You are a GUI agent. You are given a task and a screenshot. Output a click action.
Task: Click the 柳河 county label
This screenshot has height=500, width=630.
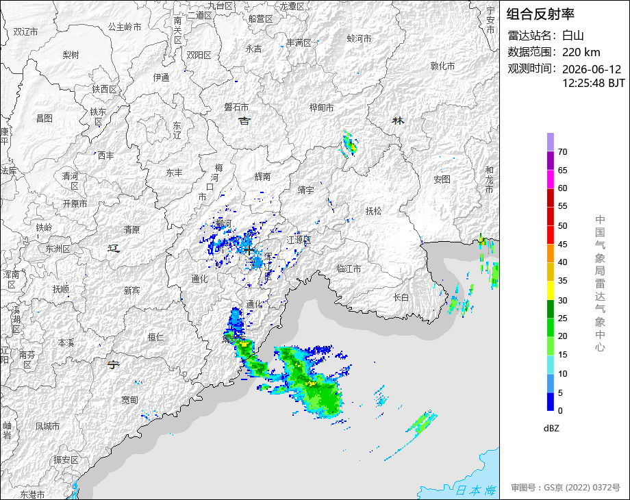click(224, 223)
